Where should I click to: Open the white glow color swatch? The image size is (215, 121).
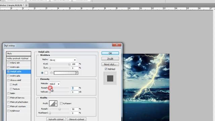click(x=46, y=73)
